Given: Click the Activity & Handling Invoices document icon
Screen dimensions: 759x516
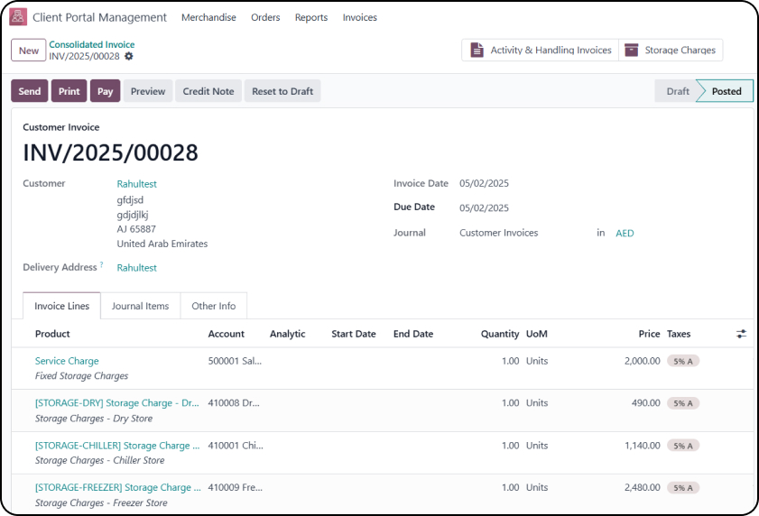Looking at the screenshot, I should [x=476, y=51].
